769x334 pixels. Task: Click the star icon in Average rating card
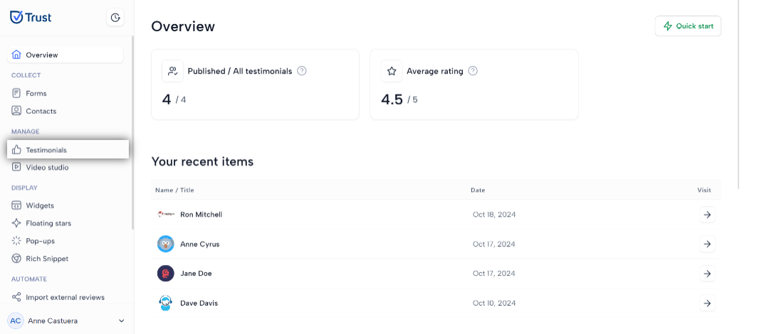coord(392,71)
